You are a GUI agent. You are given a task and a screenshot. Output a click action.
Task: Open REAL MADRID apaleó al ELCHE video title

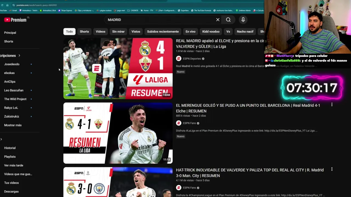(x=220, y=44)
